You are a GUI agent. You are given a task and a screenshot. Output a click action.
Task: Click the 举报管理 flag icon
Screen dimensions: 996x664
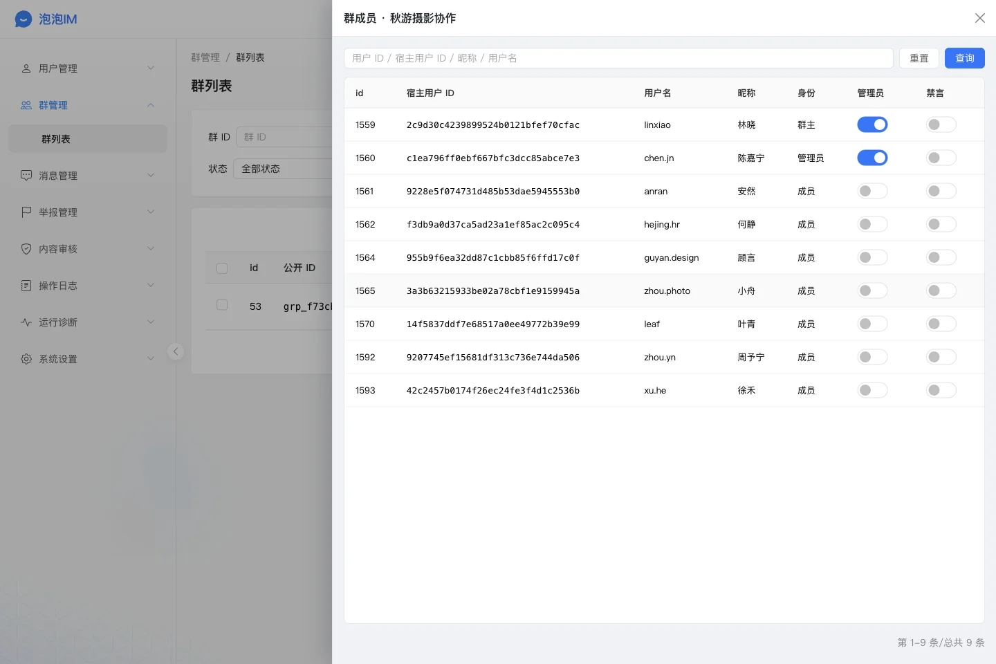click(26, 212)
